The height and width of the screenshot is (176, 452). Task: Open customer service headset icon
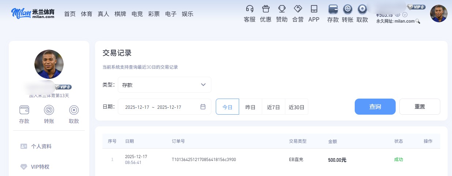point(250,9)
